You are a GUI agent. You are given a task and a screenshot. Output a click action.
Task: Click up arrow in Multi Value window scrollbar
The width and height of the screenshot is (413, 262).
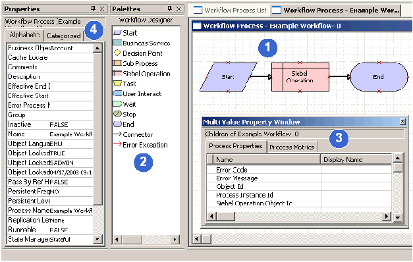click(398, 158)
